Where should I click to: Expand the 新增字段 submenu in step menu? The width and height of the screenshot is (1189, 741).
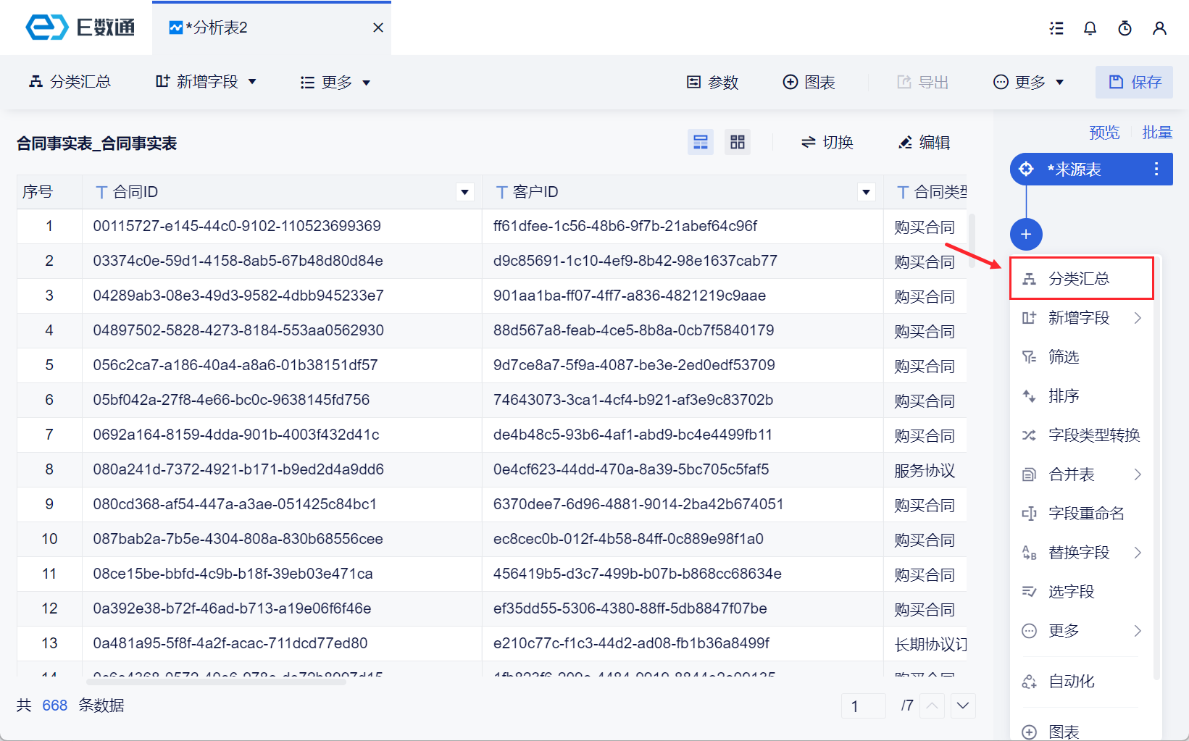(x=1081, y=318)
